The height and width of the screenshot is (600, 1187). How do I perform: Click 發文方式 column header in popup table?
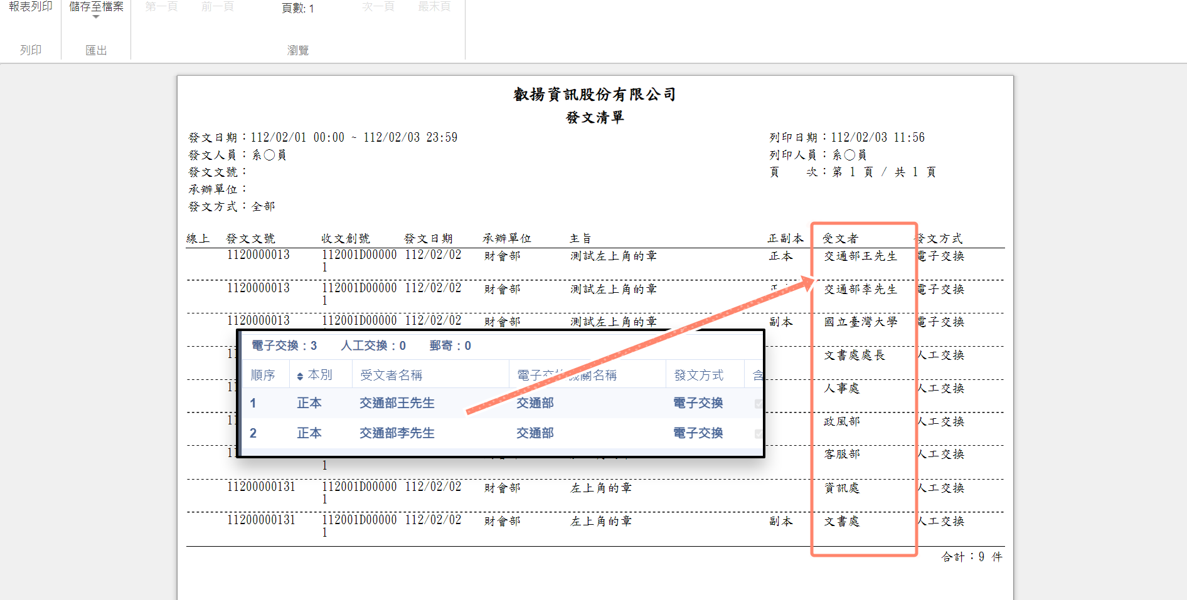point(698,375)
